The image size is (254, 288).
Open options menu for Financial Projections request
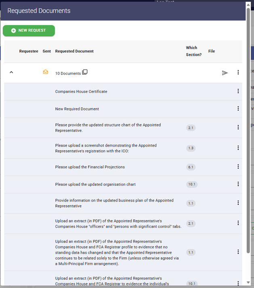[238, 167]
